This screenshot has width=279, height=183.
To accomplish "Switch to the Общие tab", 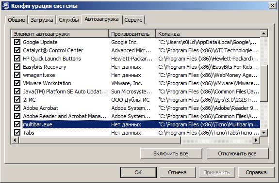I will 16,20.
